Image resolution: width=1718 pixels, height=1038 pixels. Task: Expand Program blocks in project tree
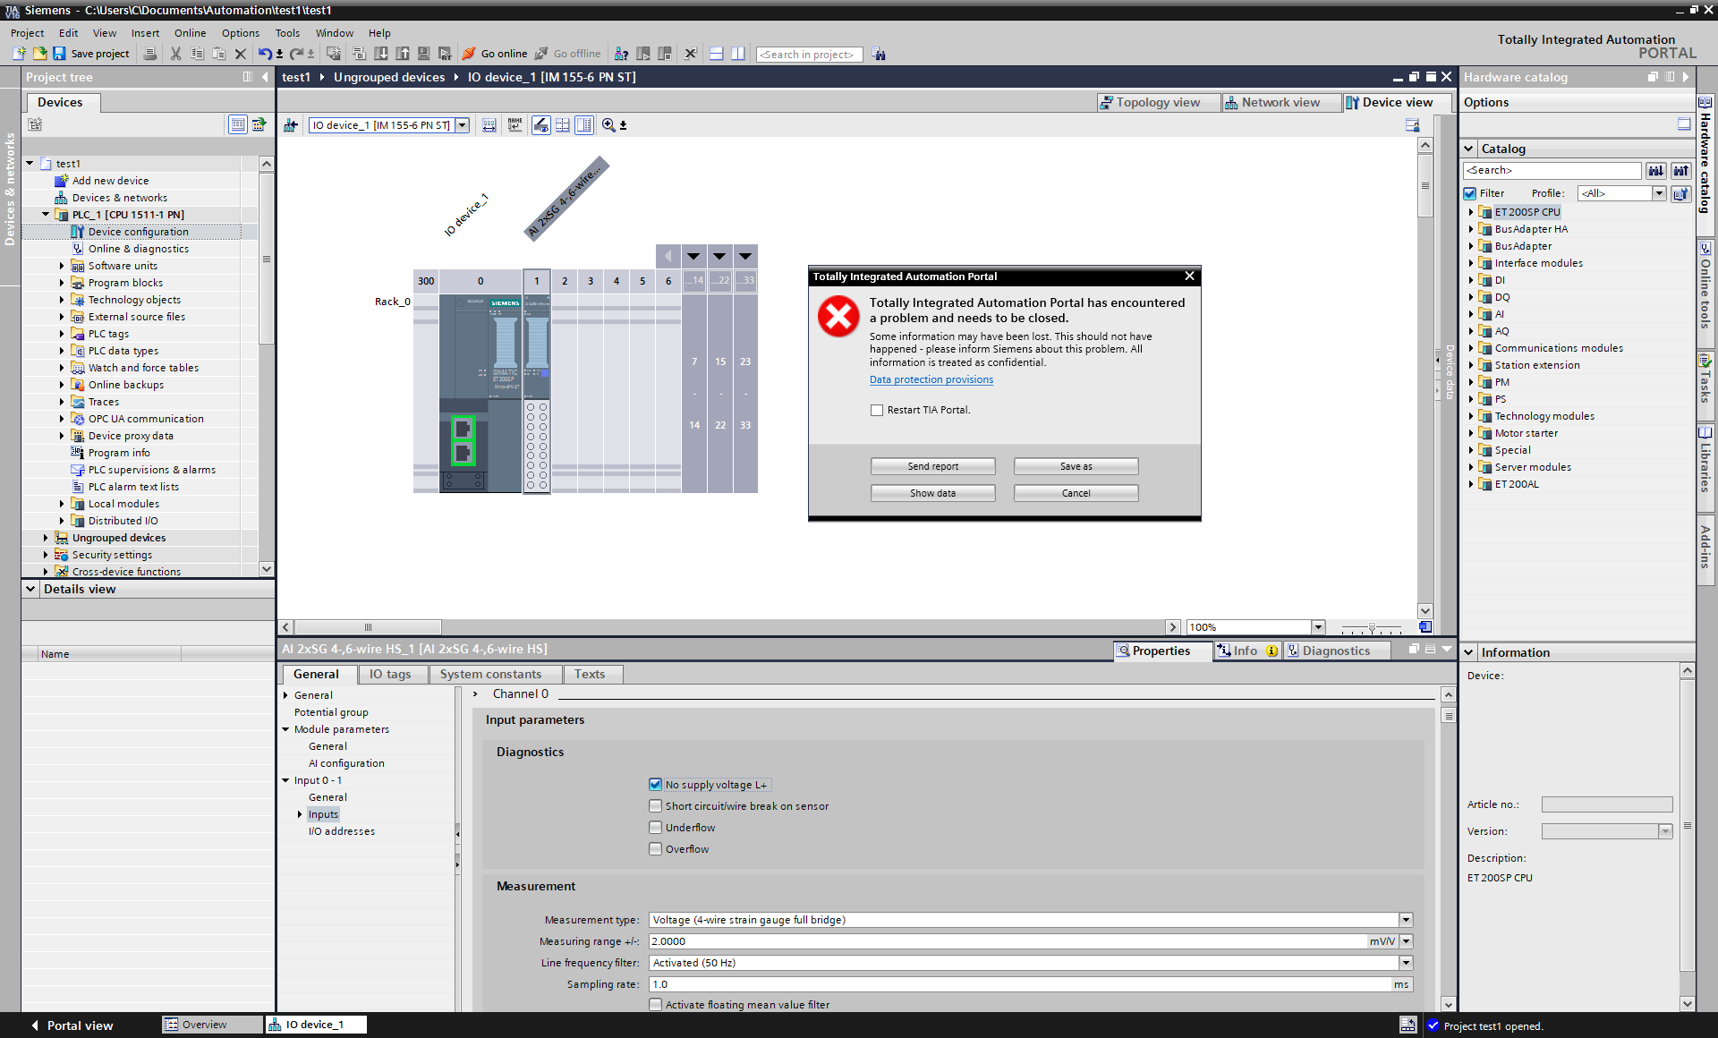[62, 283]
